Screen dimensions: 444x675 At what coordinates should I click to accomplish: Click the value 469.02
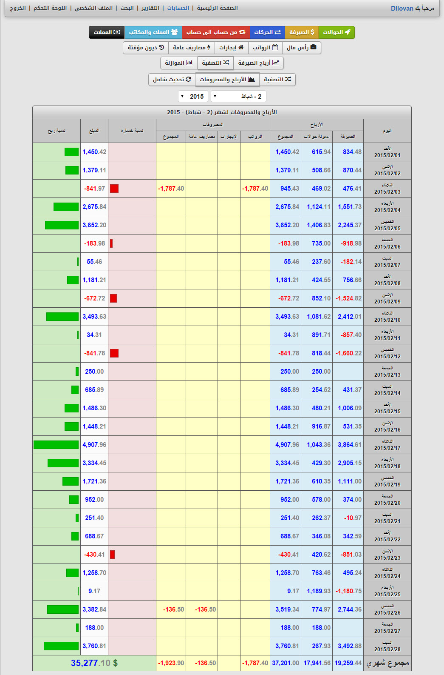[x=321, y=189]
